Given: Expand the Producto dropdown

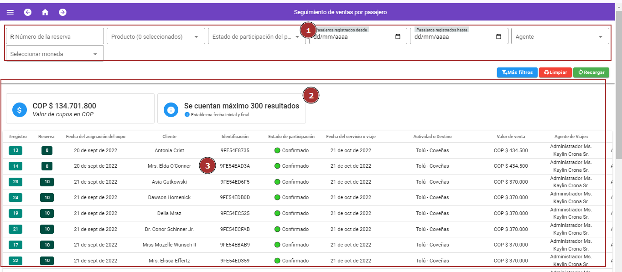Looking at the screenshot, I should click(x=196, y=37).
